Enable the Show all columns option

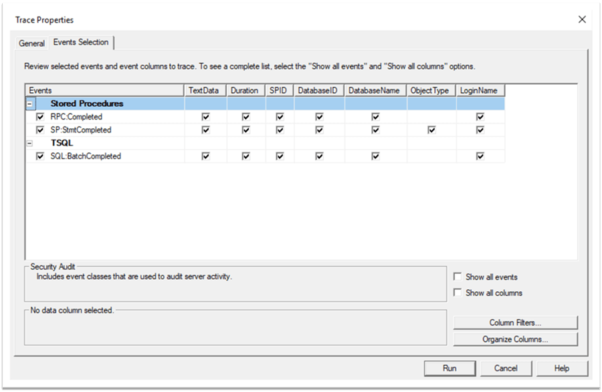pos(458,292)
